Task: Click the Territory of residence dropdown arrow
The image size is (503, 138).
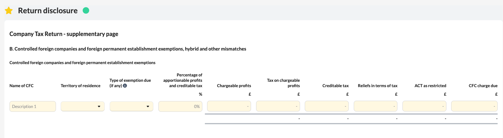Action: coord(99,106)
